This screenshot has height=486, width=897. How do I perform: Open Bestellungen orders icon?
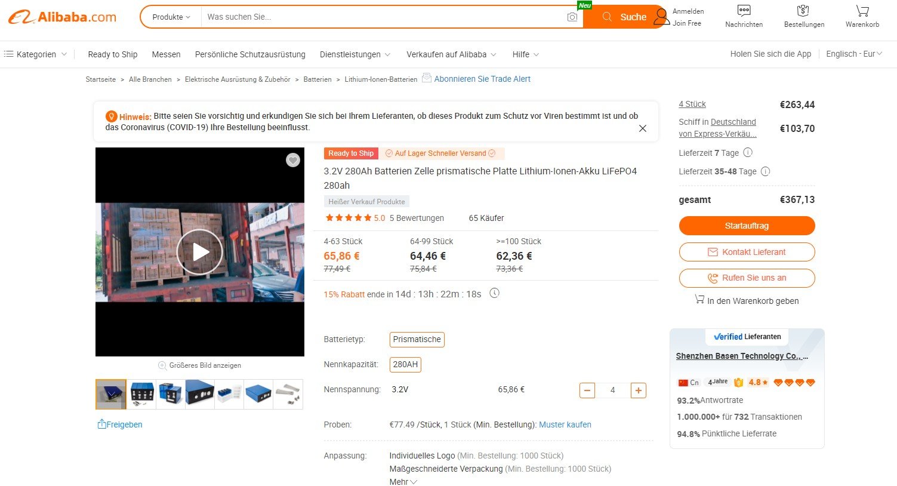(803, 11)
